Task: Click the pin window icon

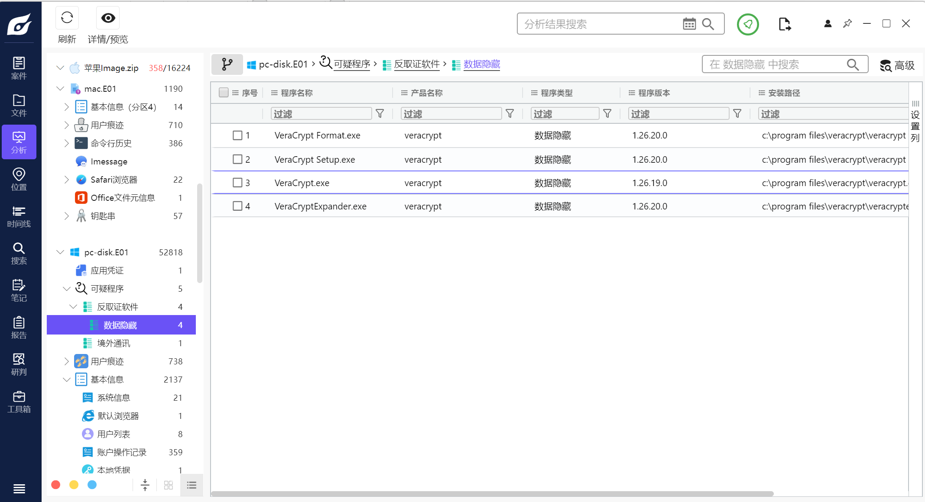Action: pyautogui.click(x=847, y=24)
